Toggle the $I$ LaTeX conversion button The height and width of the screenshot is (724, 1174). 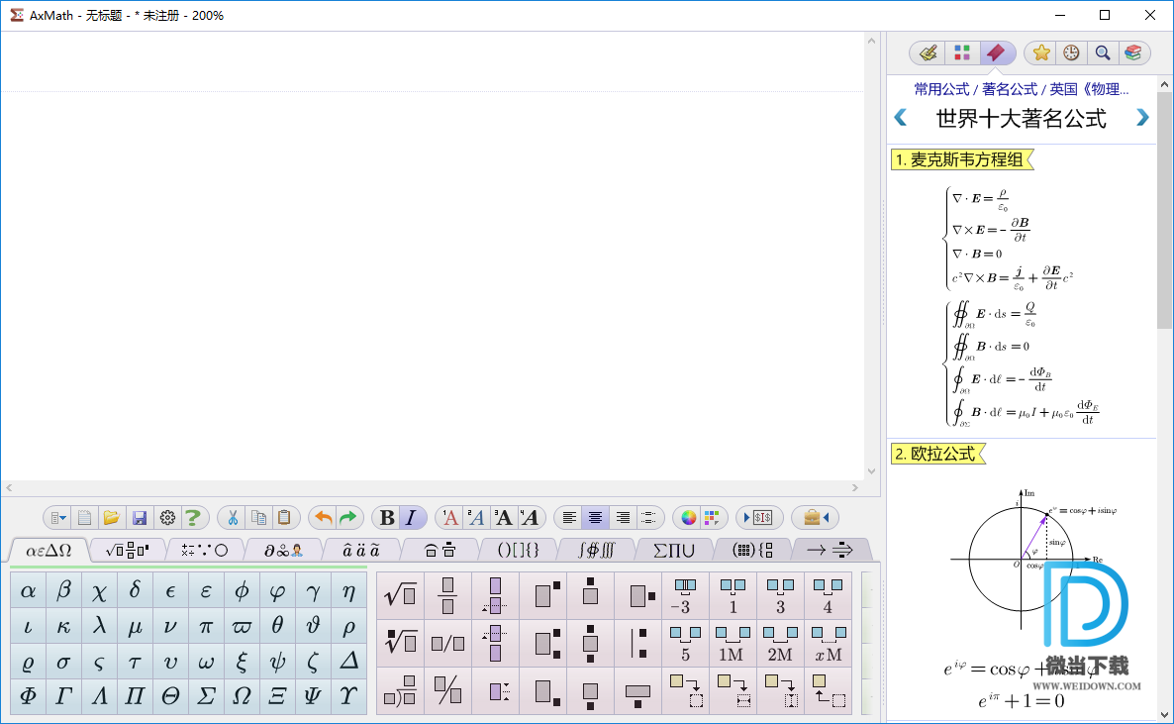click(759, 518)
